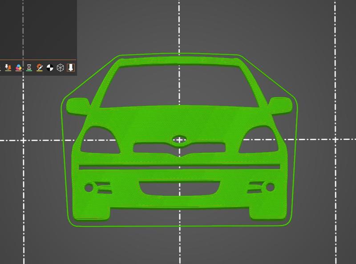Screen dimensions: 356x264
Task: Toggle the highlighted white nozzle icon
Action: click(x=71, y=68)
